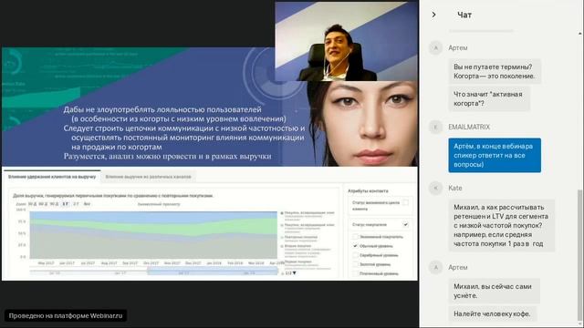584x328 pixels.
Task: Set chart zoom to 1Г
Action: (x=66, y=204)
